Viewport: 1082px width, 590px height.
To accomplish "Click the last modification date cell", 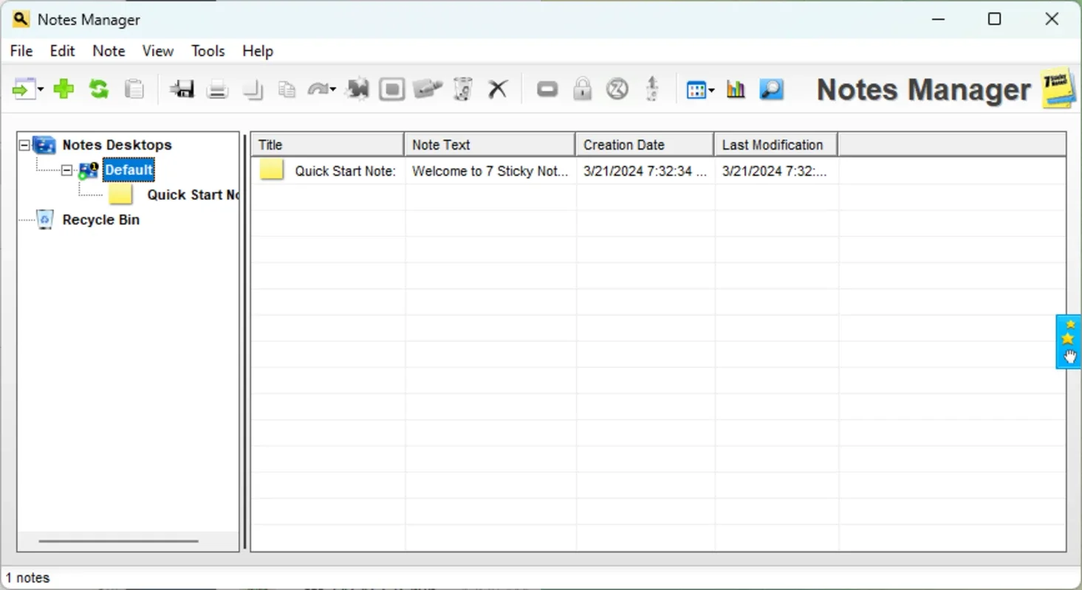I will click(776, 171).
